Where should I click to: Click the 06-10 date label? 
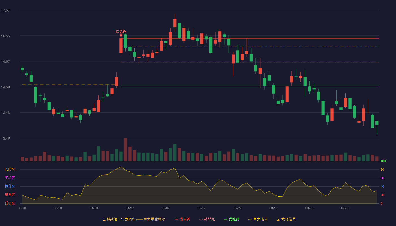pyautogui.click(x=273, y=208)
